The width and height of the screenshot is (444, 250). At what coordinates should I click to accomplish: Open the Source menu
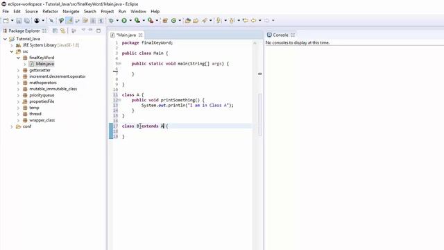pos(31,11)
